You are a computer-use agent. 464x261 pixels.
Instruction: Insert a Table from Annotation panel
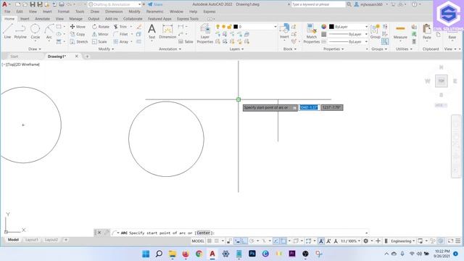186,42
